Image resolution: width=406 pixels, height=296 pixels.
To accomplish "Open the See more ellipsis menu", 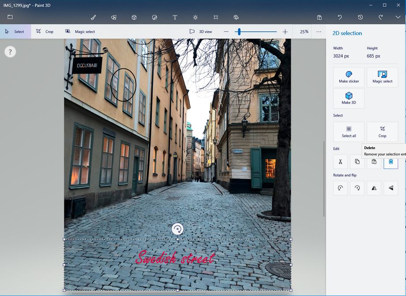I will (x=319, y=31).
